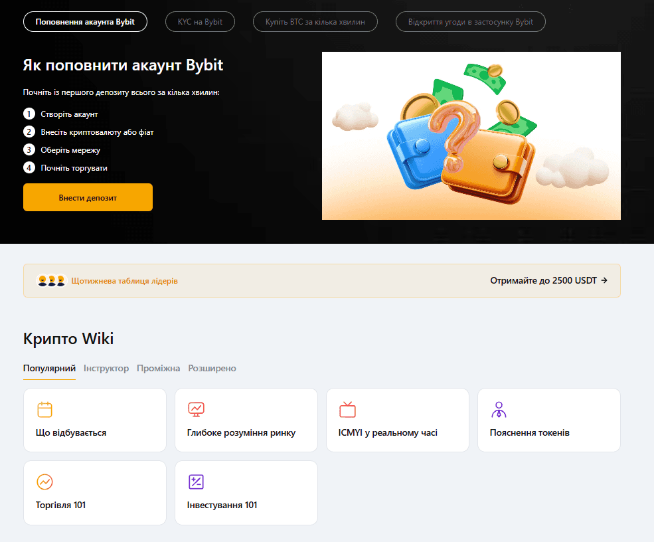The height and width of the screenshot is (542, 654).
Task: Click the calendar icon on Що відбувається card
Action: point(44,409)
